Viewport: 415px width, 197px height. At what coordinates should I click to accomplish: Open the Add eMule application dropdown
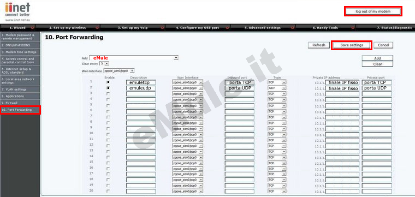[x=134, y=58]
